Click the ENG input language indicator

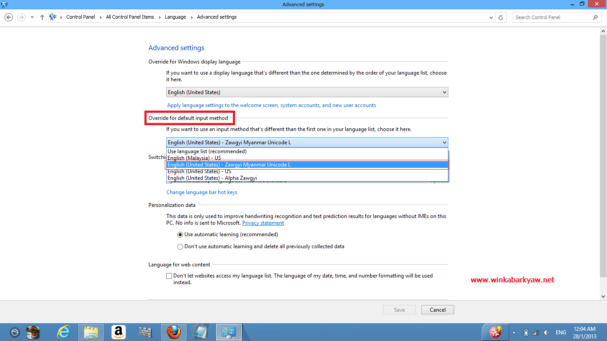click(x=561, y=333)
